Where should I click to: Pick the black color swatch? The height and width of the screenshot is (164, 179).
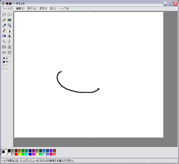(9, 151)
